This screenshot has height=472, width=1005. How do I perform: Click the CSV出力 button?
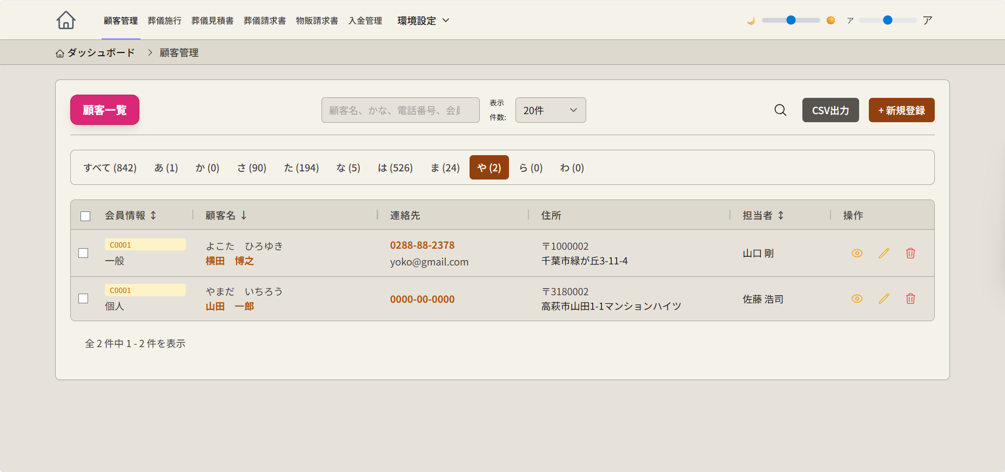click(x=830, y=110)
